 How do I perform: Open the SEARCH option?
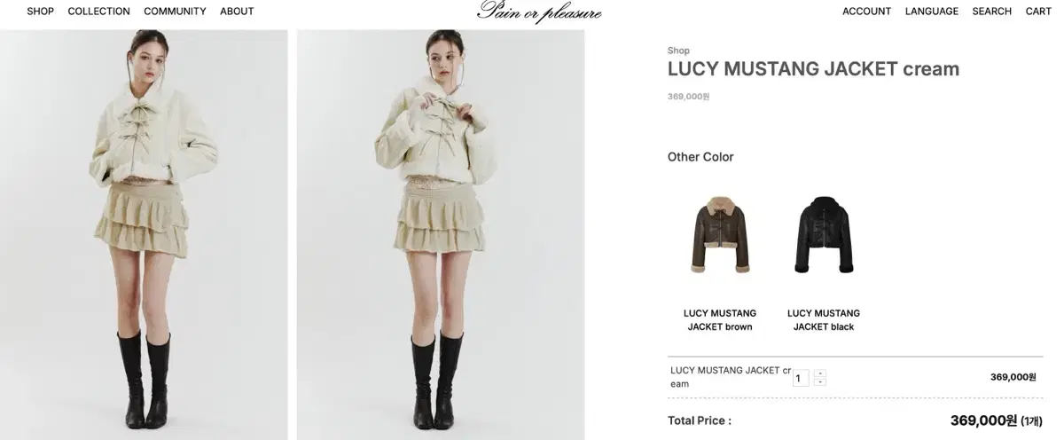(x=991, y=12)
